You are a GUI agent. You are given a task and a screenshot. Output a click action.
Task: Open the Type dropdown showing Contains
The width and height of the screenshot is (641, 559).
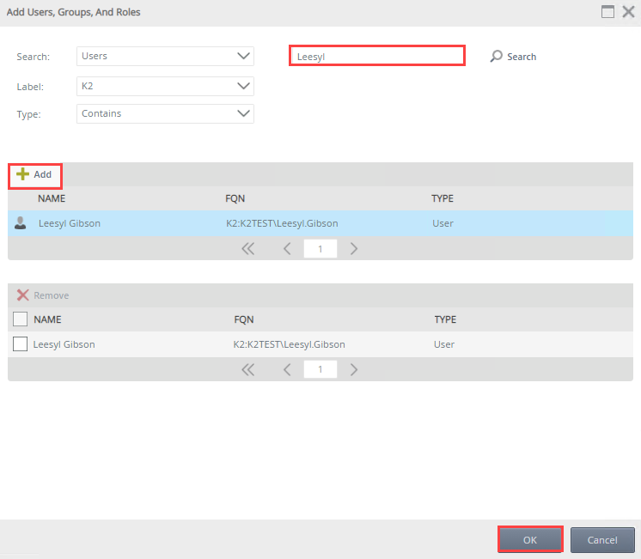pos(165,113)
